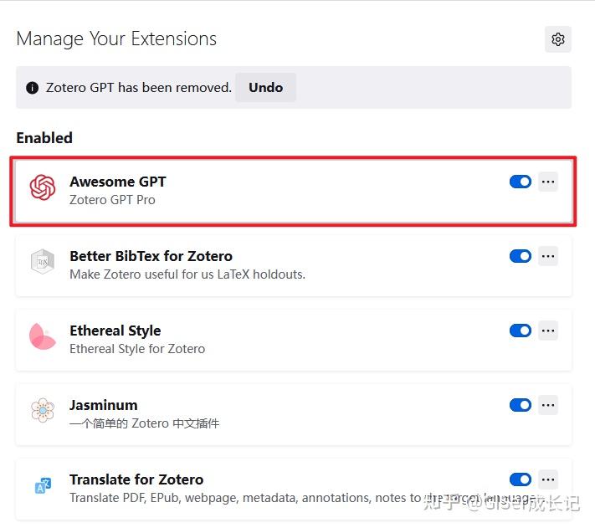Show the Ethereal Style options menu
This screenshot has width=595, height=528.
pos(548,331)
